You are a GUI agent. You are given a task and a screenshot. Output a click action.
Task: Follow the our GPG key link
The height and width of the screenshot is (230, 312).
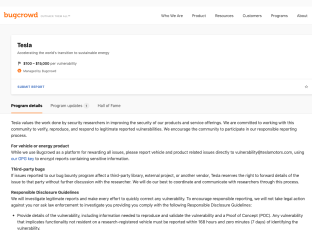point(22,158)
